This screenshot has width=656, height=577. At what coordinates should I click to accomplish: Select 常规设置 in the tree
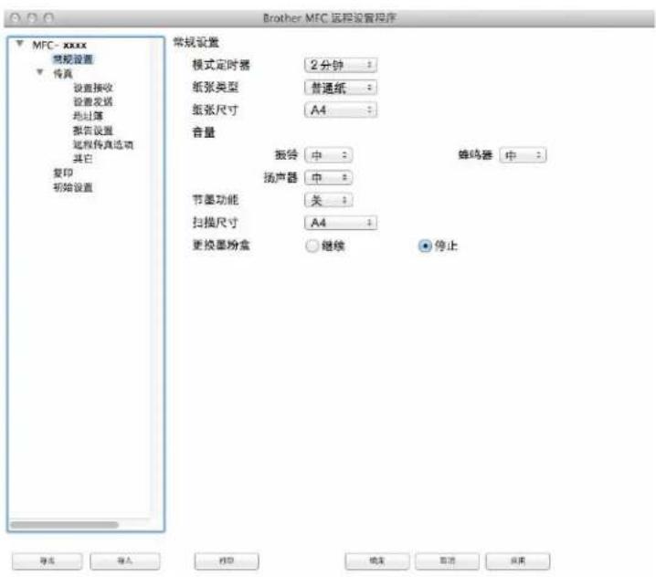73,59
